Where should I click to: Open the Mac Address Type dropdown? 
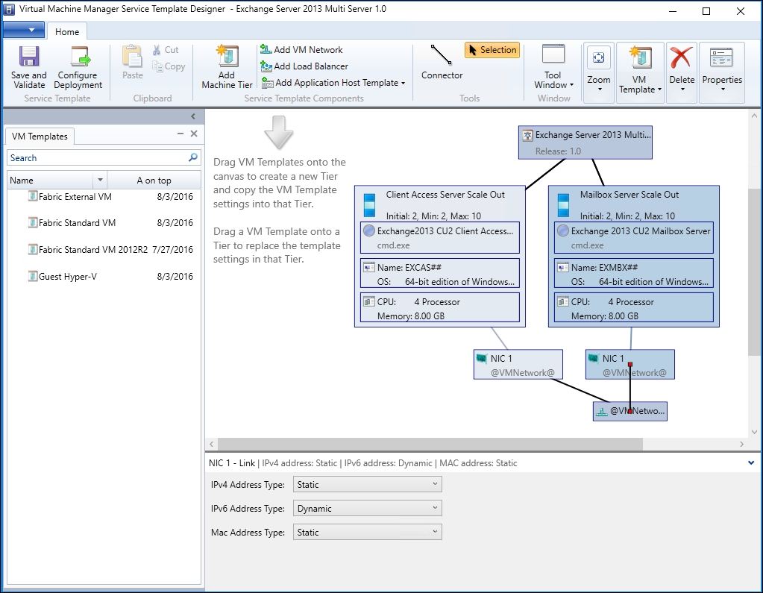click(367, 533)
